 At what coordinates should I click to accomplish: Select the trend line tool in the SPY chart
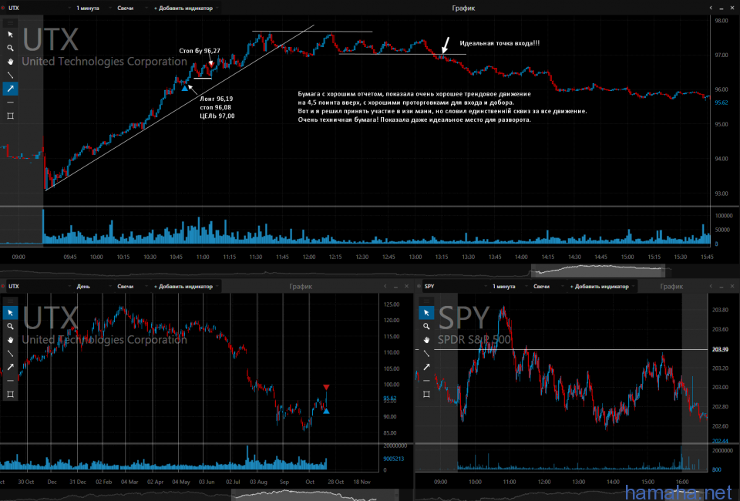click(x=426, y=353)
